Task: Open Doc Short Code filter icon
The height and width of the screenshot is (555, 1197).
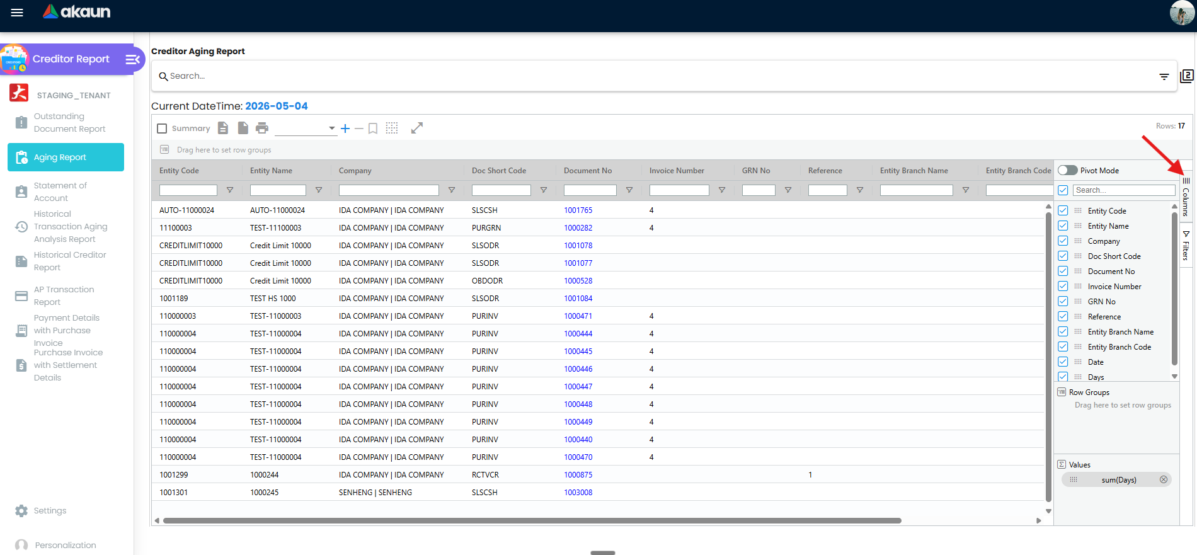Action: [544, 190]
